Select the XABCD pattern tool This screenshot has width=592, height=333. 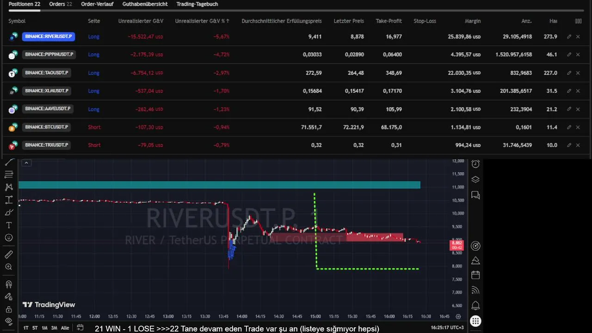9,187
